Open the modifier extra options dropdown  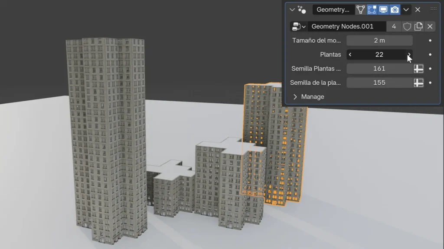click(406, 10)
